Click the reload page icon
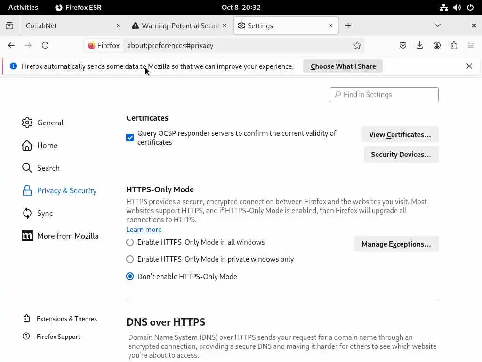Viewport: 482px width, 362px height. tap(45, 45)
